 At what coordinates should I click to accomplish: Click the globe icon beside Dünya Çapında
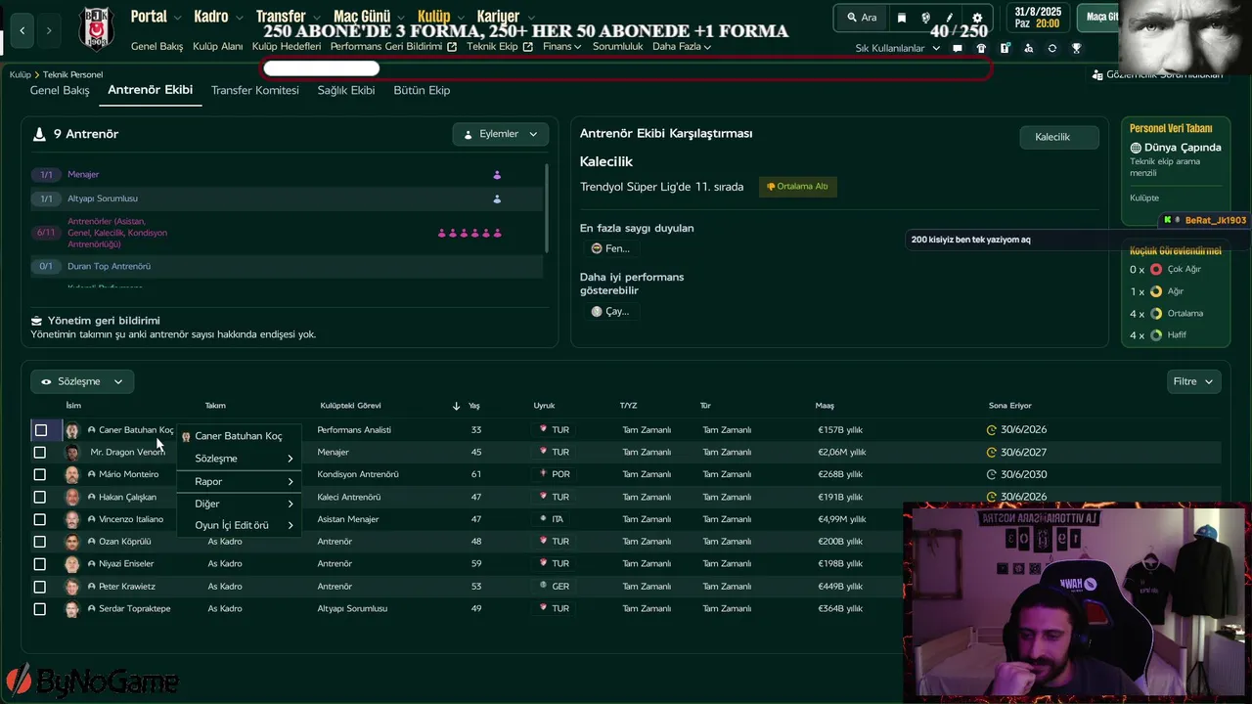[x=1136, y=148]
